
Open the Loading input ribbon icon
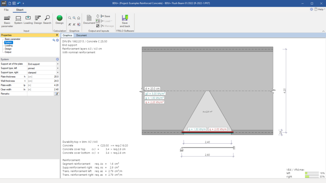click(28, 20)
